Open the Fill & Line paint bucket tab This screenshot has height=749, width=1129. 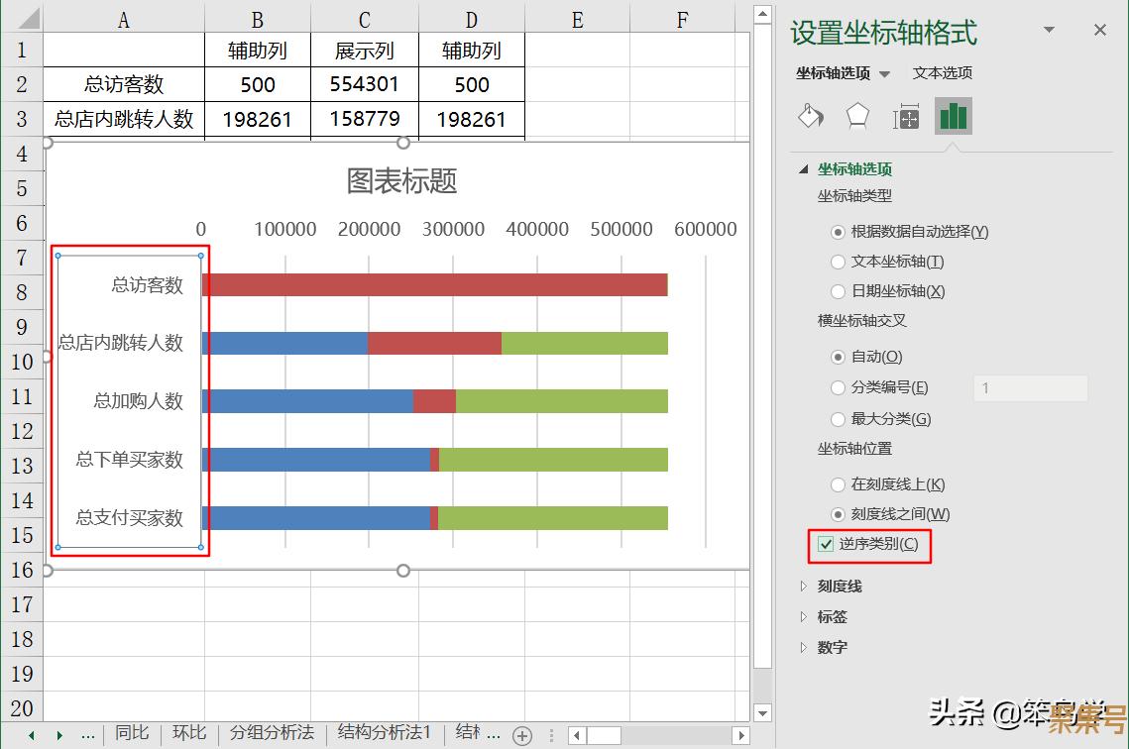tap(811, 117)
